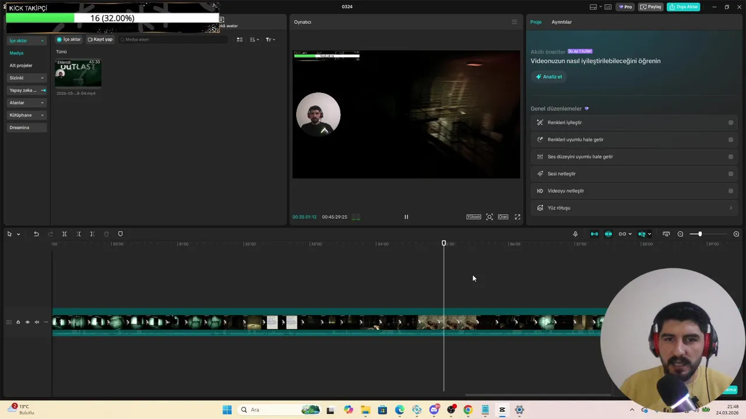
Task: Split the clip at playhead
Action: click(64, 234)
